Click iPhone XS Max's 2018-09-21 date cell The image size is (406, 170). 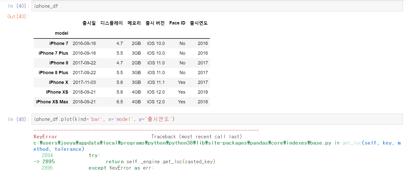84,102
